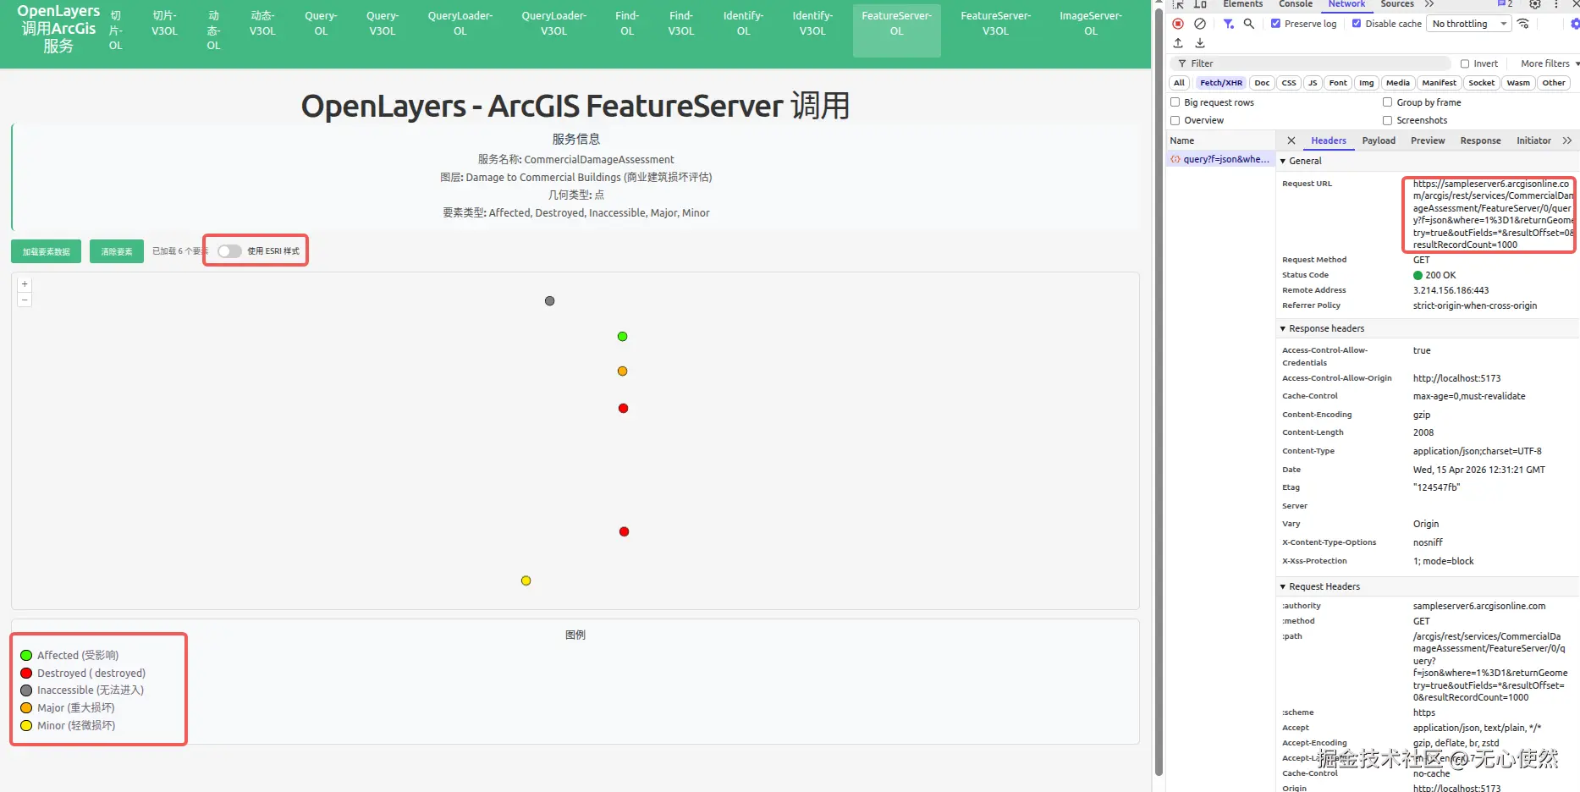Open network conditions wifi icon
The width and height of the screenshot is (1580, 792).
click(1523, 24)
